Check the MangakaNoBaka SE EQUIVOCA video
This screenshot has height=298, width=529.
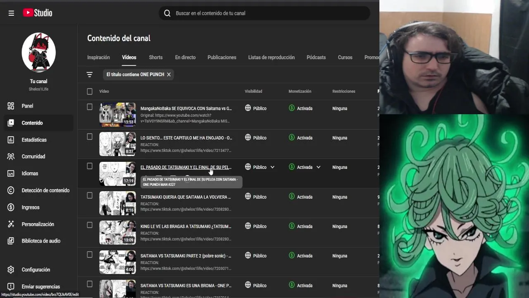tap(90, 107)
